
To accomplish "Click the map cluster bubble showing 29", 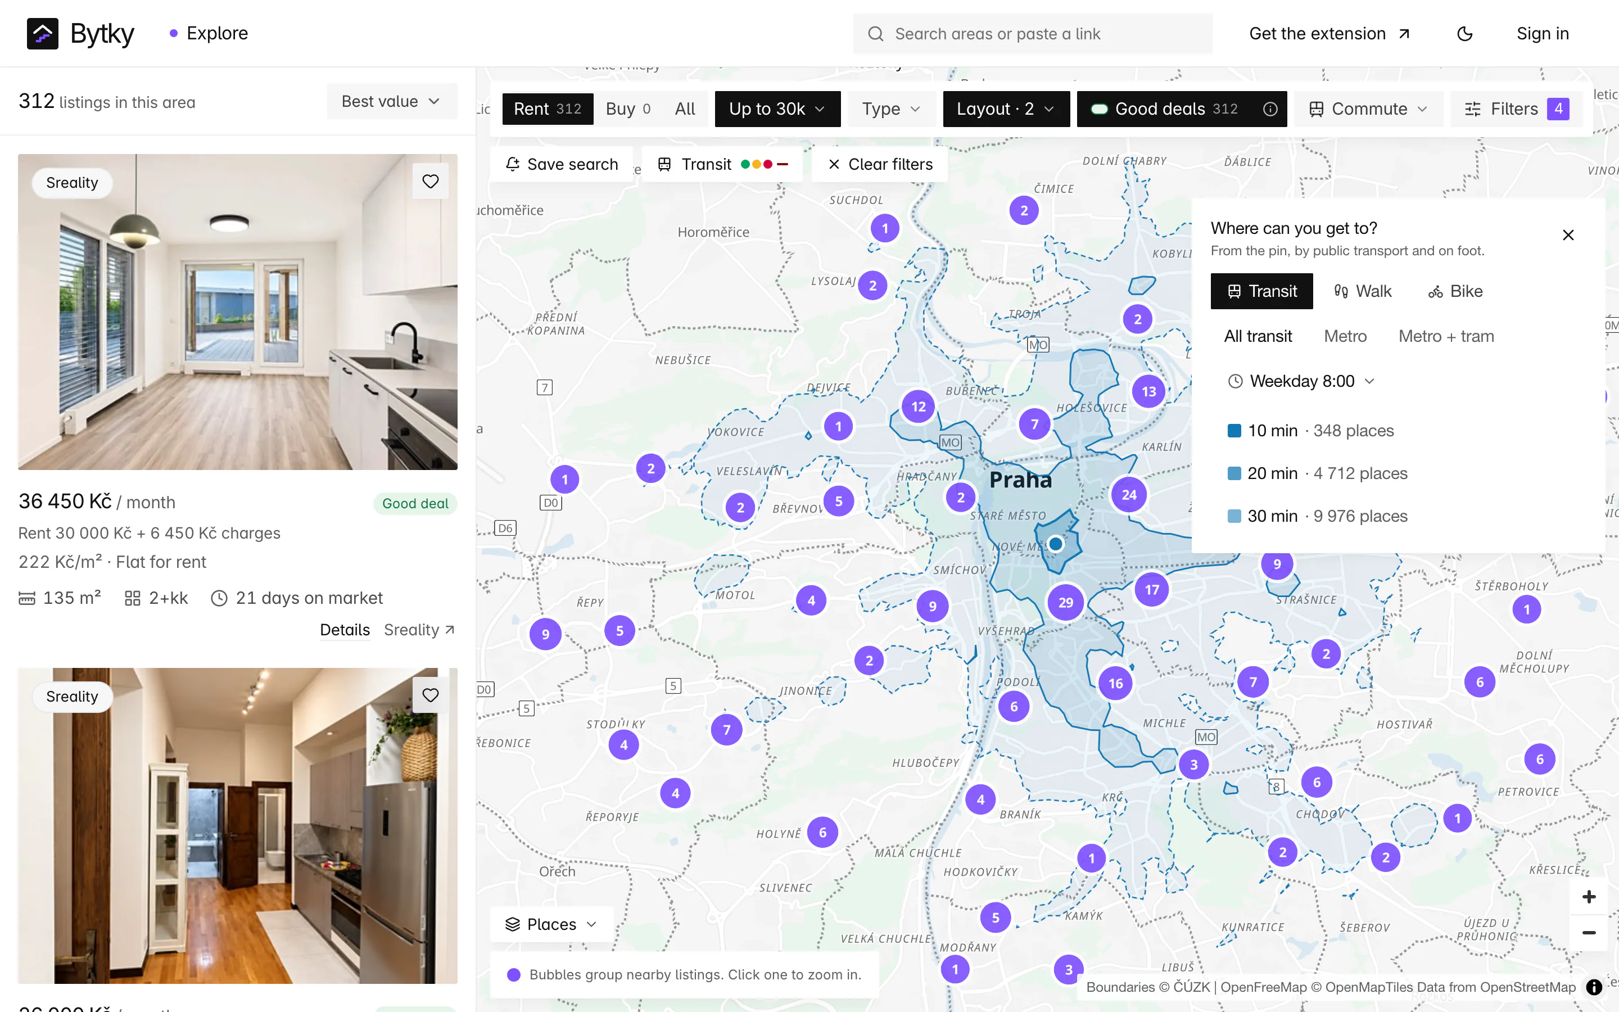I will tap(1066, 602).
